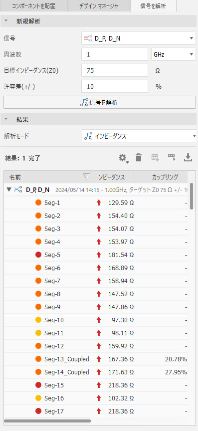198x431 pixels.
Task: Select the Seg-6 row
Action: 96,268
